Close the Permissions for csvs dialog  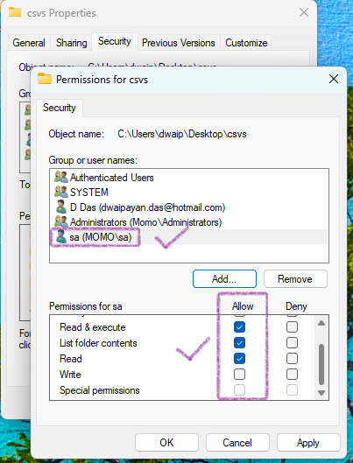(x=334, y=79)
